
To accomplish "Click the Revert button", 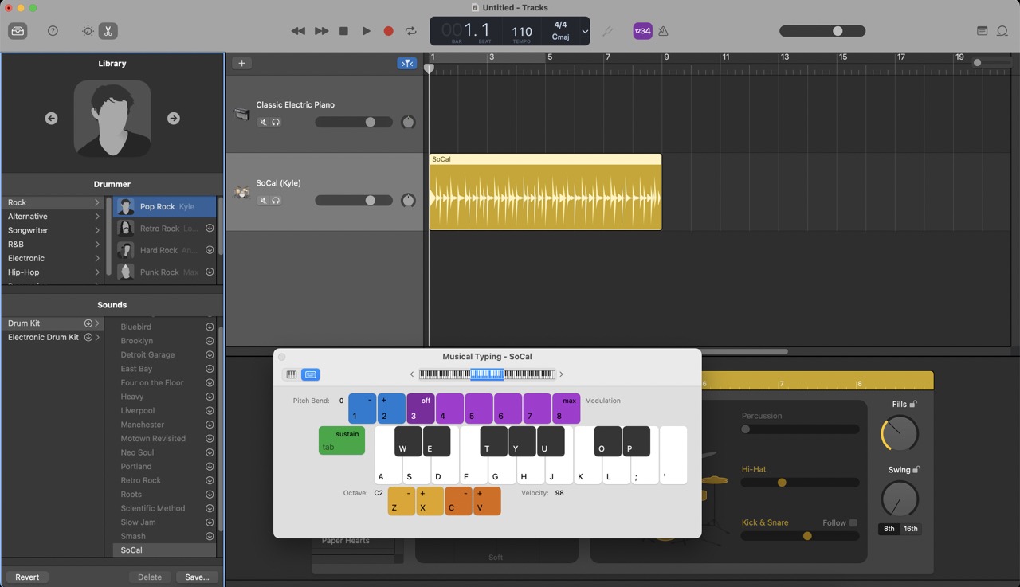I will point(27,577).
